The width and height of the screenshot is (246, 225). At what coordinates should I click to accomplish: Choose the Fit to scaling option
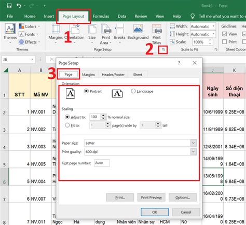[72, 125]
